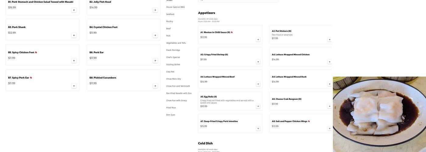
Task: Add A3 Crispy Fried Shrimp to cart
Action: pos(258,62)
